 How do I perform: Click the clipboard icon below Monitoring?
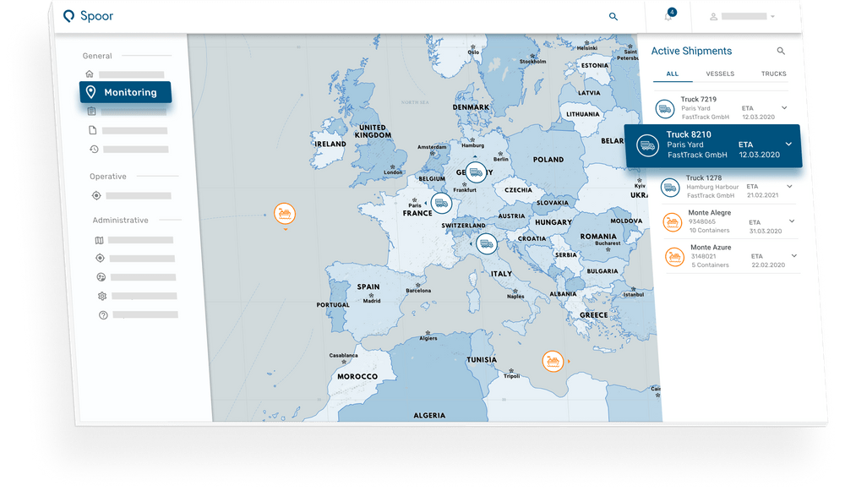(91, 111)
